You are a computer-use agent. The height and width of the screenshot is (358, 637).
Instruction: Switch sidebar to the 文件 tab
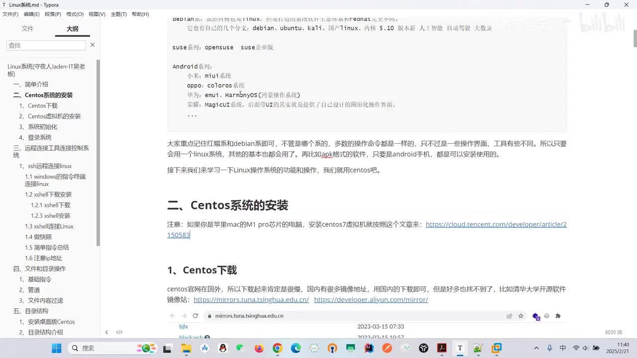28,29
